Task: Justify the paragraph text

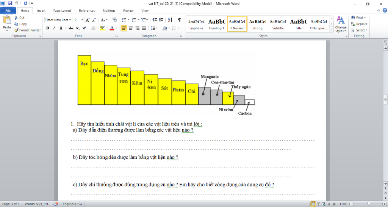Action: click(x=144, y=28)
